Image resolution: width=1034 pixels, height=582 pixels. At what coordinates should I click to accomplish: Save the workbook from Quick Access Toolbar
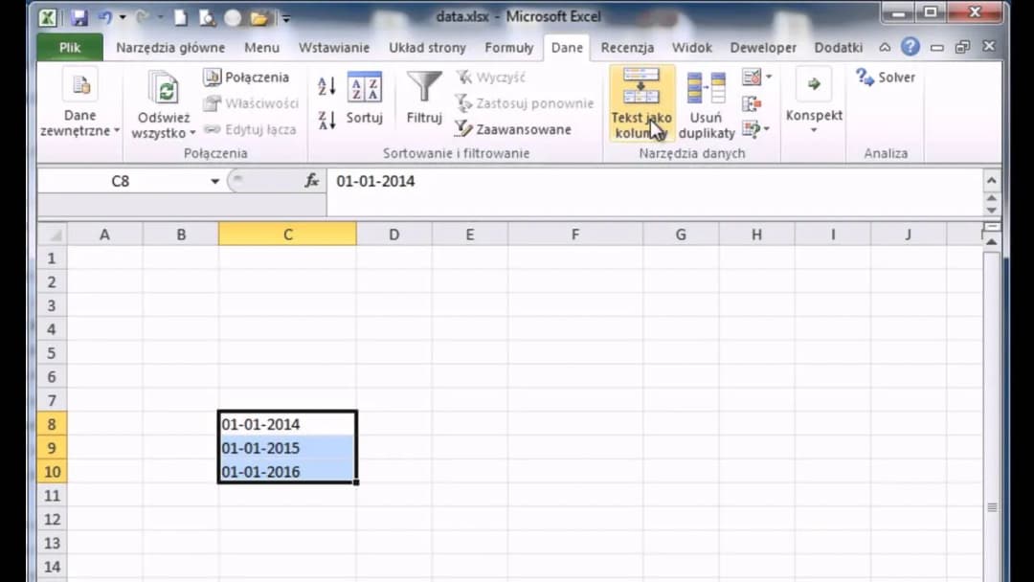tap(79, 17)
